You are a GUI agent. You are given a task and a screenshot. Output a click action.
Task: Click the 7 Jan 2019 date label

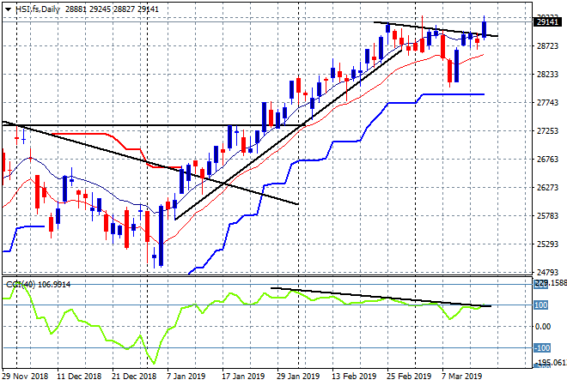[186, 377]
